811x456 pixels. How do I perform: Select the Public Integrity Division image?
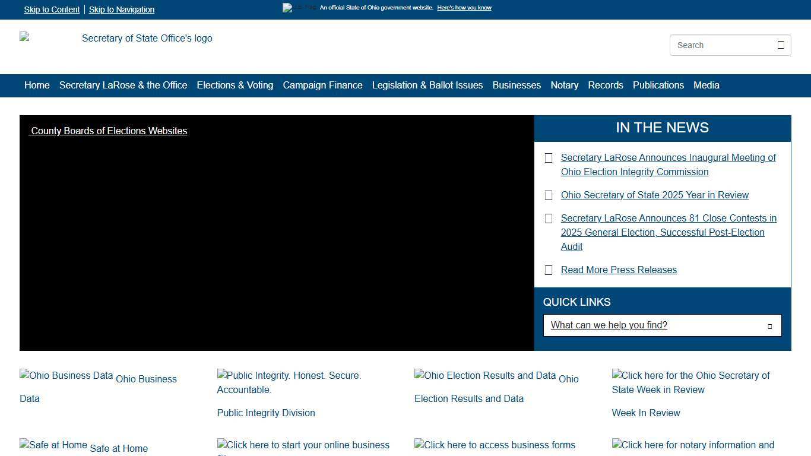(x=289, y=382)
